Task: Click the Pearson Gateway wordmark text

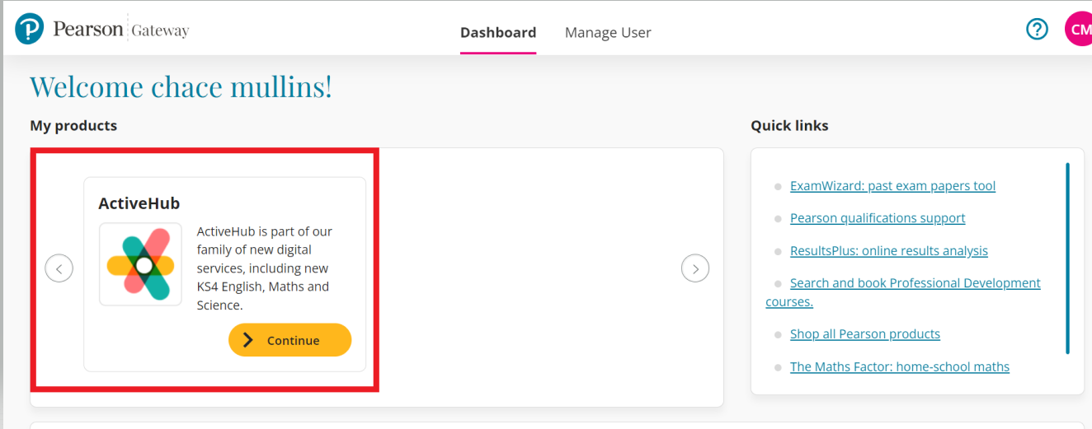Action: pos(121,30)
